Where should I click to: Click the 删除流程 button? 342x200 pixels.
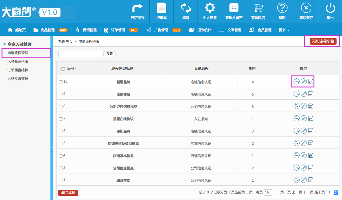pyautogui.click(x=68, y=193)
